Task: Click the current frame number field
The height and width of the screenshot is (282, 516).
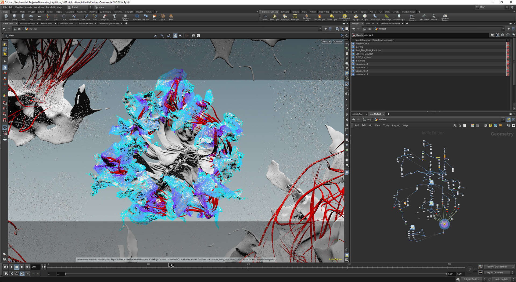Action: (x=35, y=267)
